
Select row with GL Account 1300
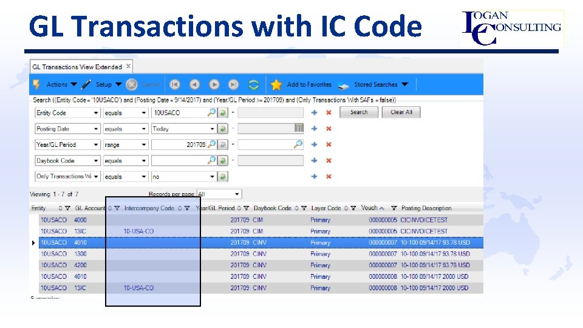coord(261,254)
